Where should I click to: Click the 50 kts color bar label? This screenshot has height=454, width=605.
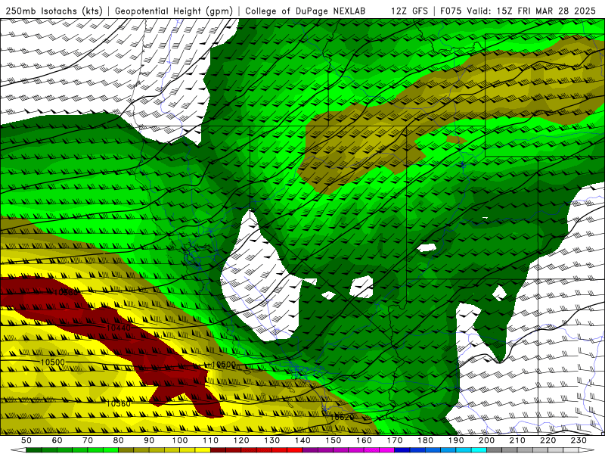coord(26,440)
